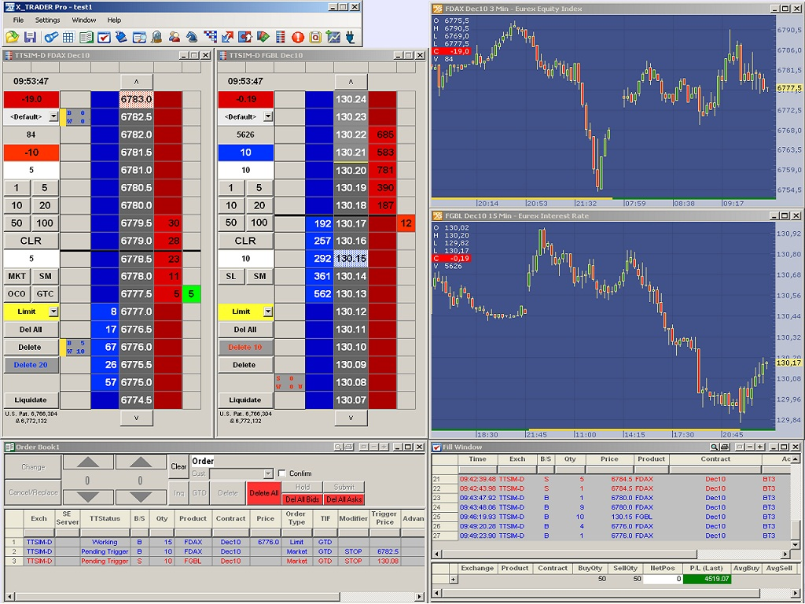The image size is (805, 604).
Task: Click the chart with plus toolbar icon
Action: 333,37
